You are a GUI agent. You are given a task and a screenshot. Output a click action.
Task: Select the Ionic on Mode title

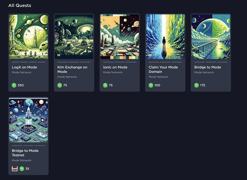point(115,67)
